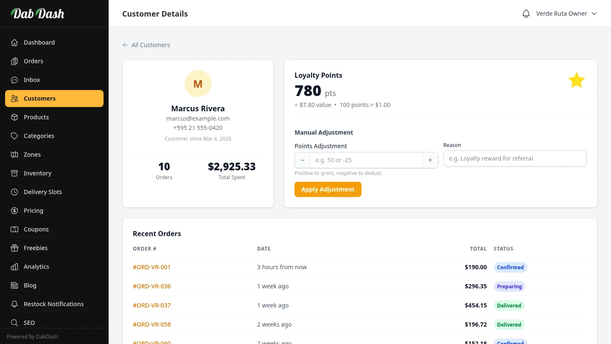Open Inbox via its chat bubble icon
Image resolution: width=611 pixels, height=344 pixels.
click(x=14, y=80)
